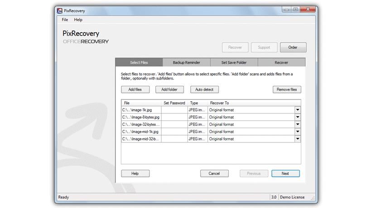Switch to the Backup Reminder tab
This screenshot has width=376, height=208.
point(186,62)
